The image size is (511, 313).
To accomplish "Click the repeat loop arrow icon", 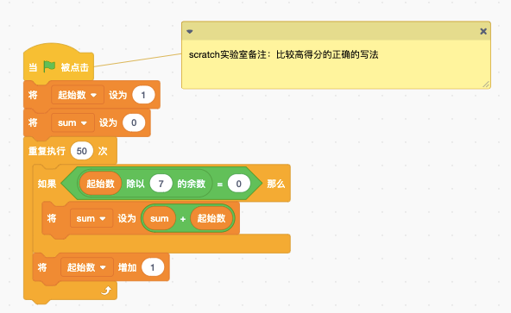I will pyautogui.click(x=106, y=291).
